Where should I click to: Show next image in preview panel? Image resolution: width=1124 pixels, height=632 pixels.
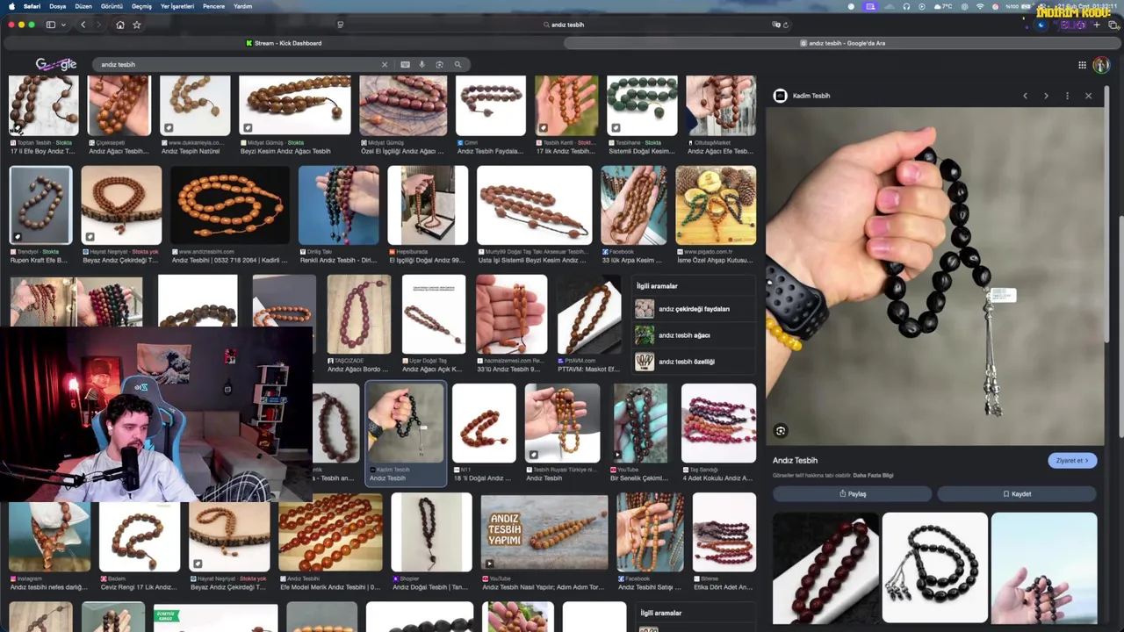pos(1046,96)
